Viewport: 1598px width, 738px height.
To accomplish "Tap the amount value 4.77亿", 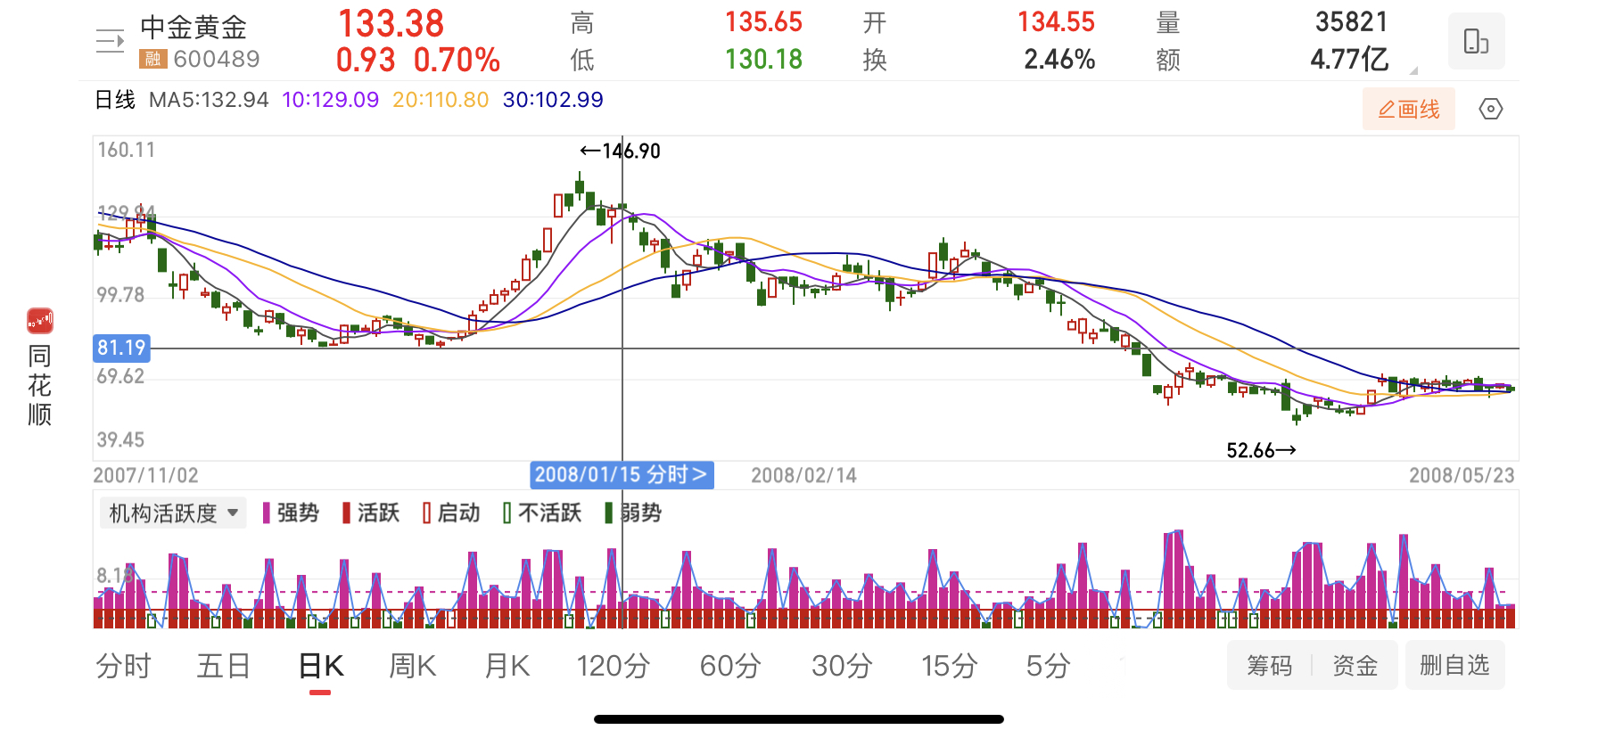I will [1349, 59].
